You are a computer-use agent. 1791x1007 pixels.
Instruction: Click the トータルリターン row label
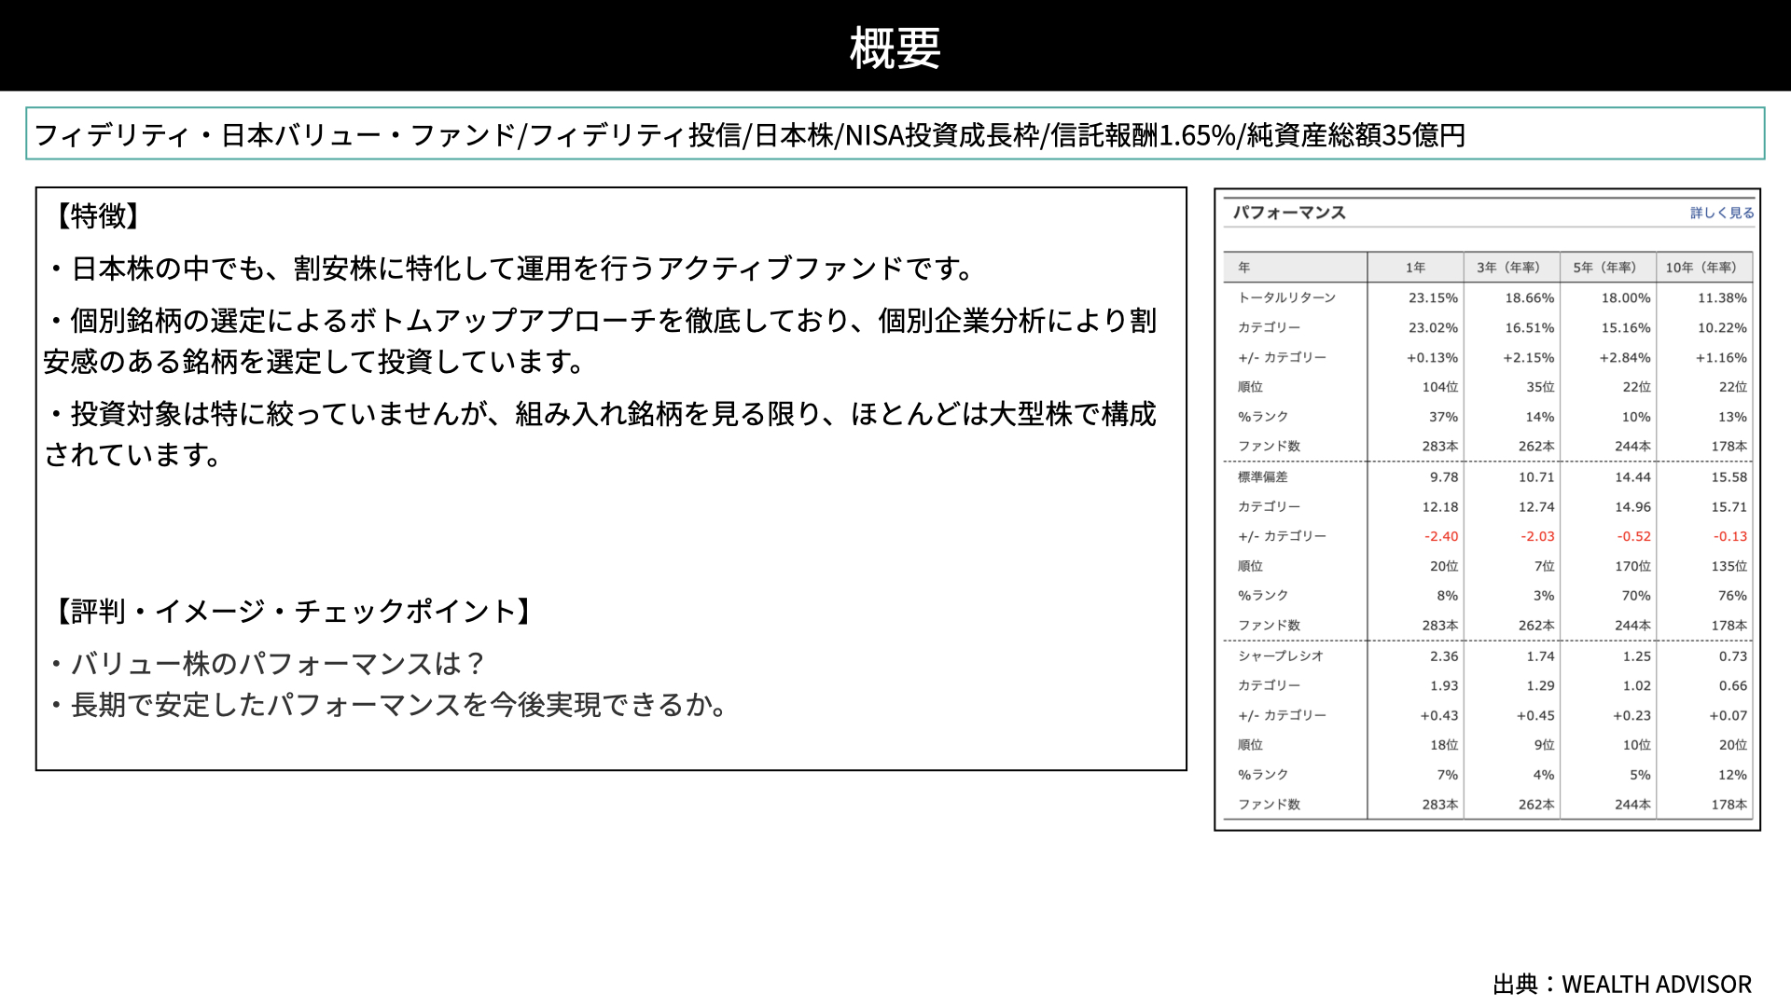[x=1286, y=297]
